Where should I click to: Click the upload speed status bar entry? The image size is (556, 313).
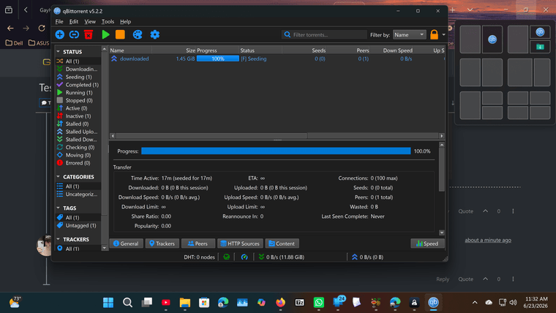click(x=367, y=257)
